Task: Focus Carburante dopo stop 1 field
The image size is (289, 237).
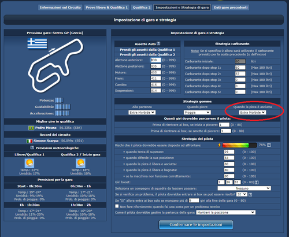Action: (x=240, y=68)
